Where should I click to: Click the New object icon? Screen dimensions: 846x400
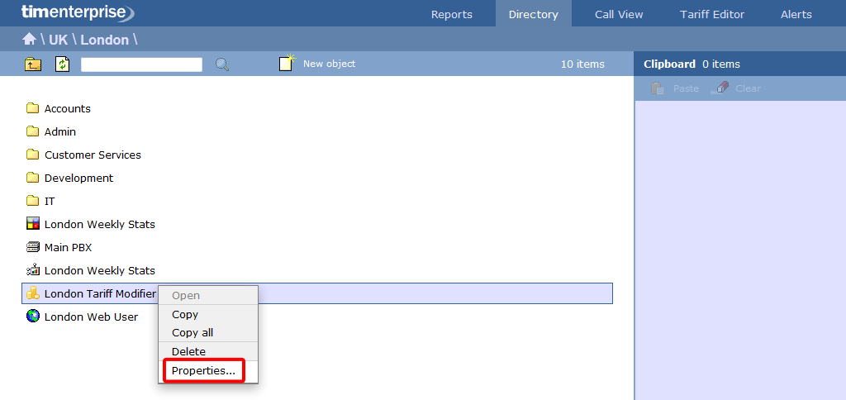point(287,64)
